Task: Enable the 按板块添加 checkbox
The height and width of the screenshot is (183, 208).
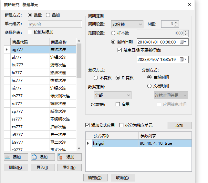Action: [30, 32]
